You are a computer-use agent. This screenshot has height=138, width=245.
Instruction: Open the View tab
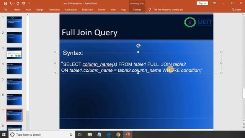pos(113,10)
